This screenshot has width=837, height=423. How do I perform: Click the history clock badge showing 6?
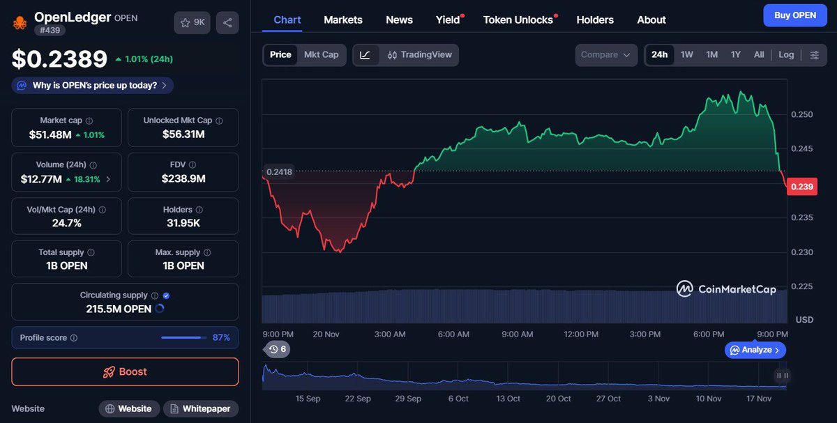[277, 349]
